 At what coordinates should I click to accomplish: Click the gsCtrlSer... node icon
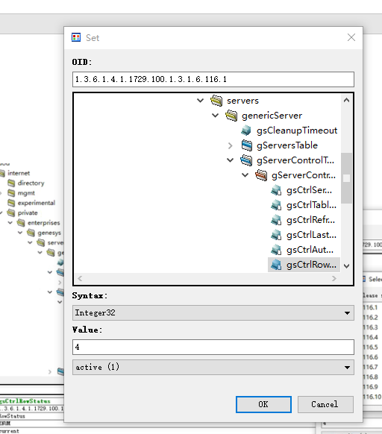[x=276, y=190]
